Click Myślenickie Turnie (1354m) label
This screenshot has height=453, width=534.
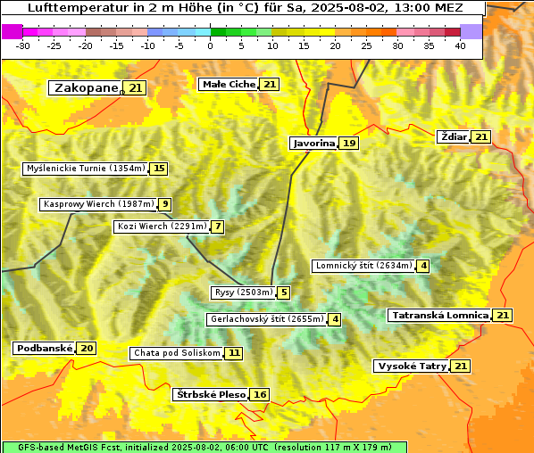point(86,169)
